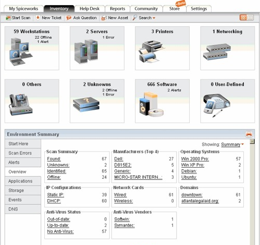Viewport: 260px width, 245px height.
Task: Open the Reports tab
Action: [x=118, y=9]
